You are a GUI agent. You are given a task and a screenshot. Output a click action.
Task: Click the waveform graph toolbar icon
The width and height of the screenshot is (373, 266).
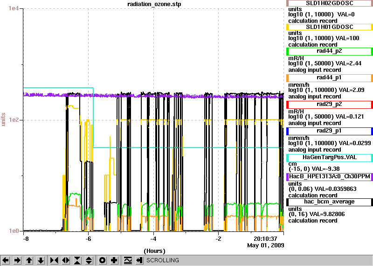128,260
